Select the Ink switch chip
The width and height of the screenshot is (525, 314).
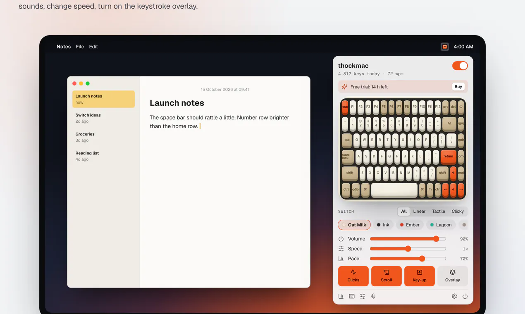(x=383, y=225)
